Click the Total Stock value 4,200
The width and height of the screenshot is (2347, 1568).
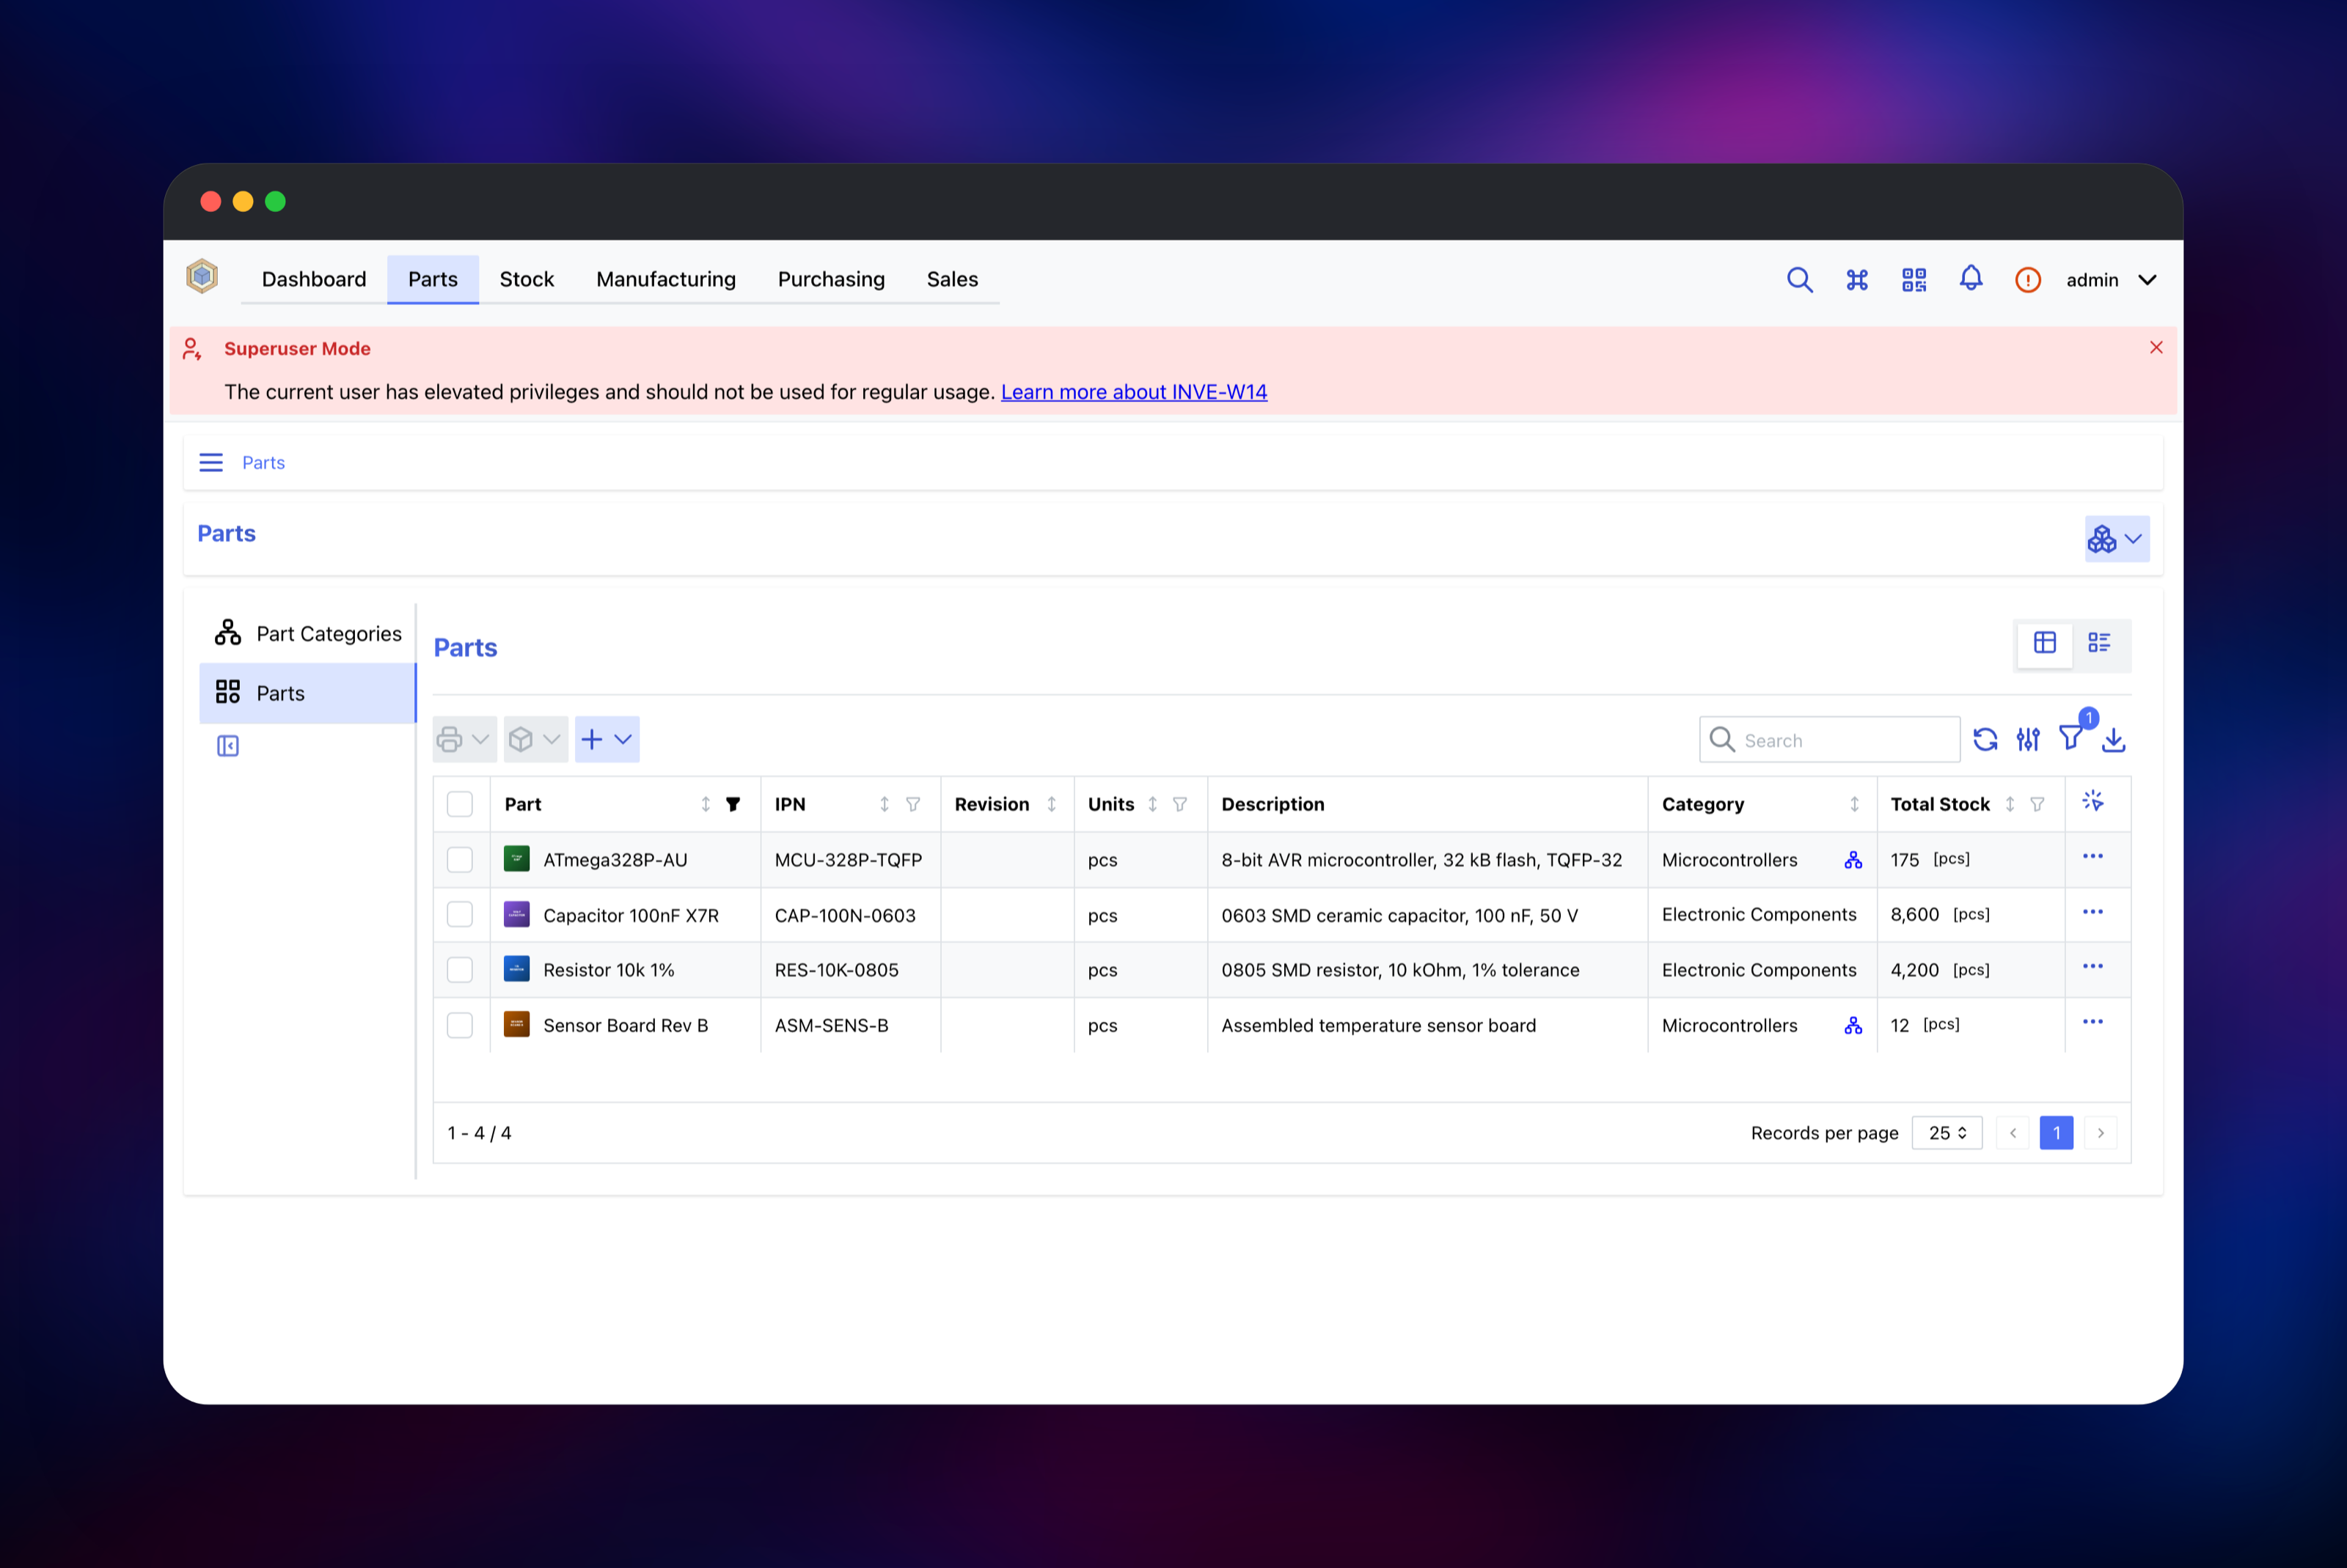1914,970
